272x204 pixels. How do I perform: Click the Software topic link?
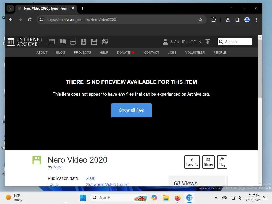tap(95, 184)
